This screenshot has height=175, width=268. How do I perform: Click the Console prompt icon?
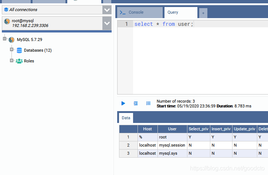pos(123,13)
